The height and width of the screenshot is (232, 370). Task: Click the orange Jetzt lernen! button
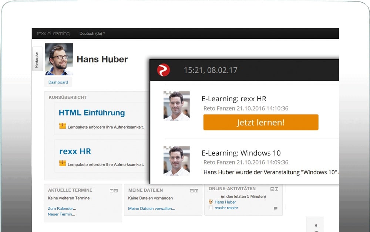(x=261, y=122)
